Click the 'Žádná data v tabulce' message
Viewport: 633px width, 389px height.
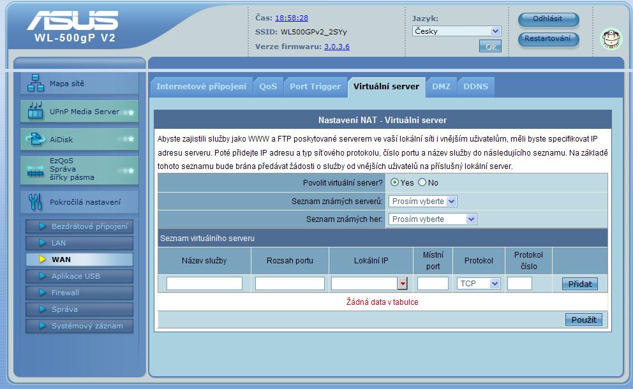click(x=382, y=302)
